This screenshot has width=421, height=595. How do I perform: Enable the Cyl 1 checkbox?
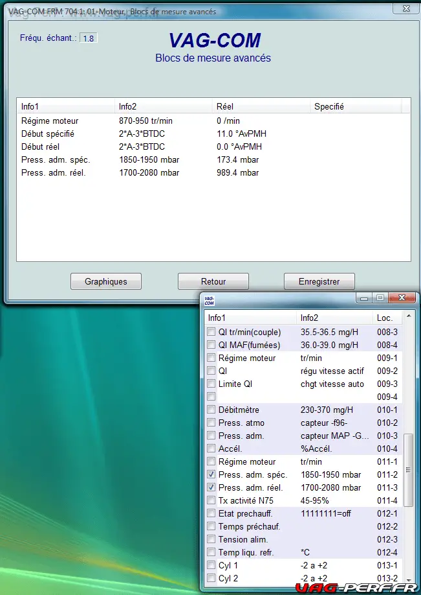(211, 565)
